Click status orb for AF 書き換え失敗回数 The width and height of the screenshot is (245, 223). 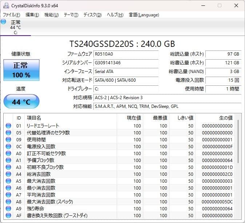tap(8, 215)
